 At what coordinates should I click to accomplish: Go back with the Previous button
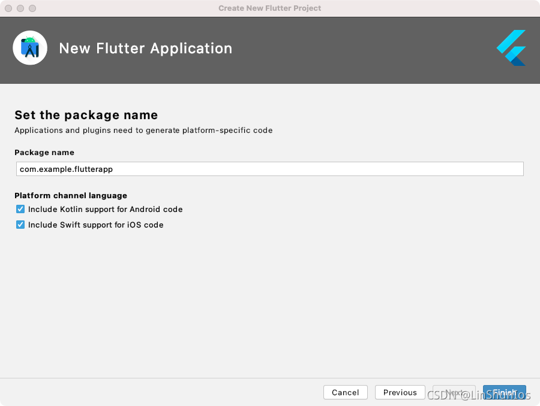pos(400,392)
